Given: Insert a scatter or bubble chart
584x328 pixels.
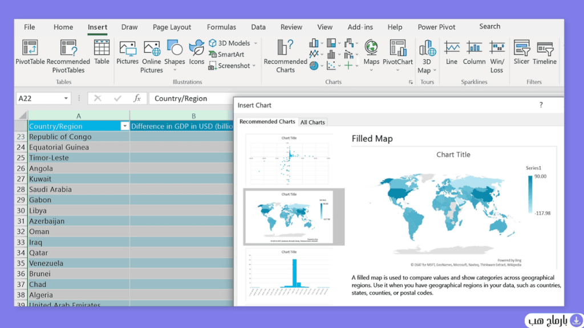Looking at the screenshot, I should [331, 66].
